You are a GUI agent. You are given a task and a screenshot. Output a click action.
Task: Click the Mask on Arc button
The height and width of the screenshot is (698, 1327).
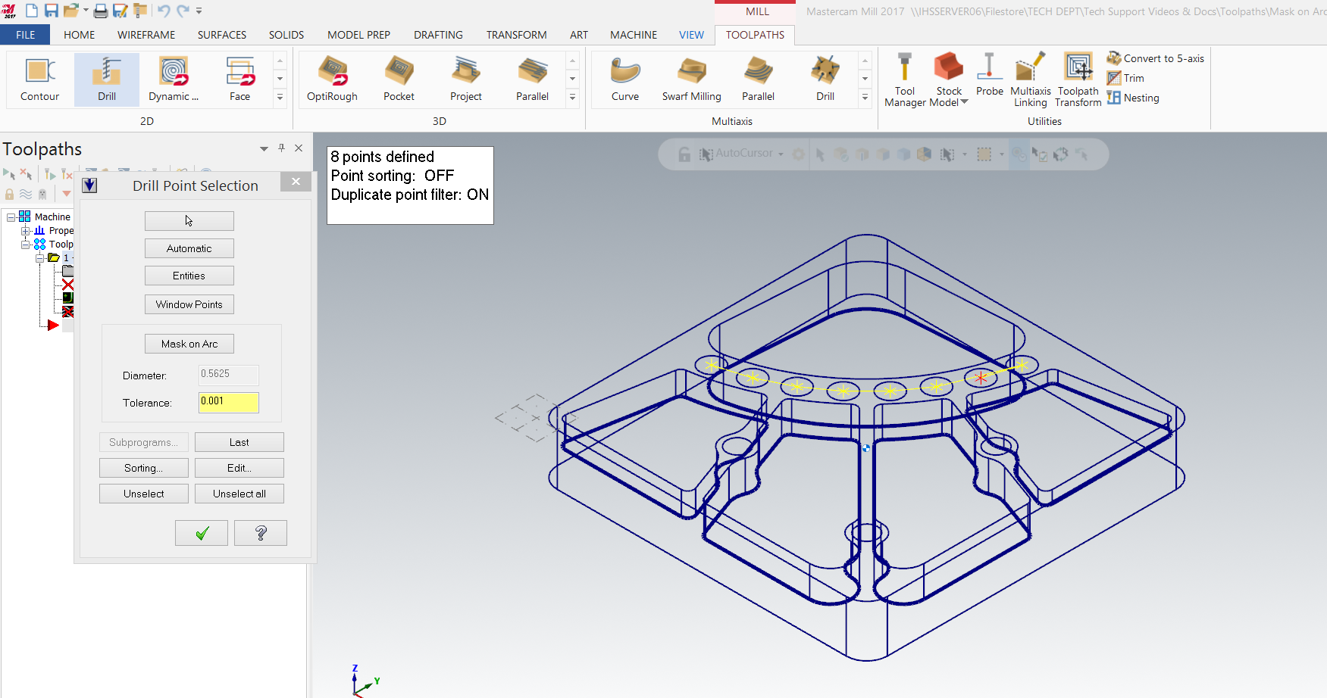coord(189,344)
